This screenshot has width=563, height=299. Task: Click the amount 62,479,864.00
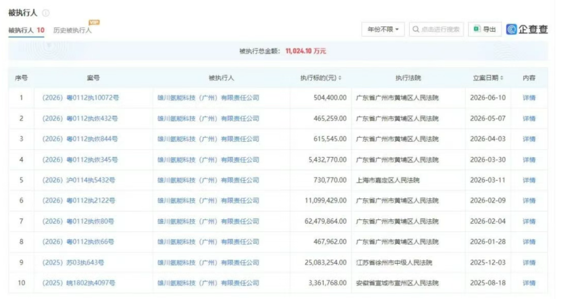pyautogui.click(x=326, y=221)
